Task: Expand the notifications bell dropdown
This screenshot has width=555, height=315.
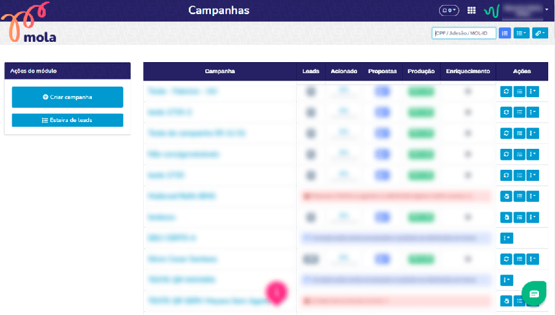Action: (x=449, y=10)
